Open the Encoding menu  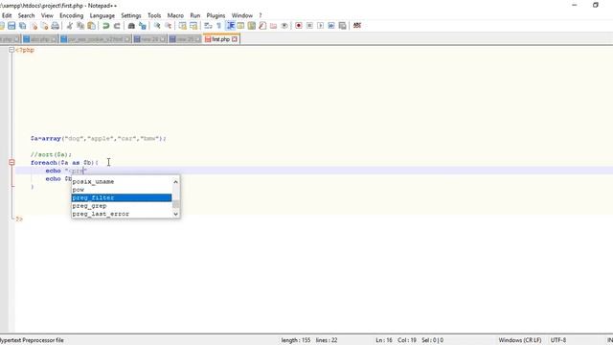click(x=71, y=15)
